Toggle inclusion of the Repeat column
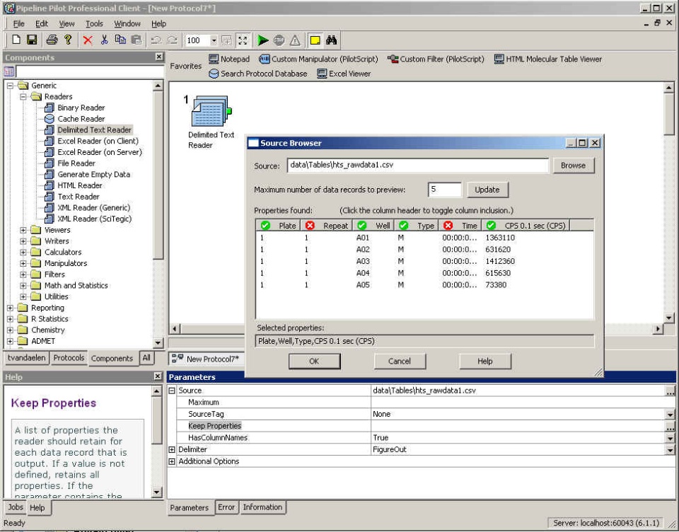Image resolution: width=679 pixels, height=532 pixels. [x=327, y=225]
